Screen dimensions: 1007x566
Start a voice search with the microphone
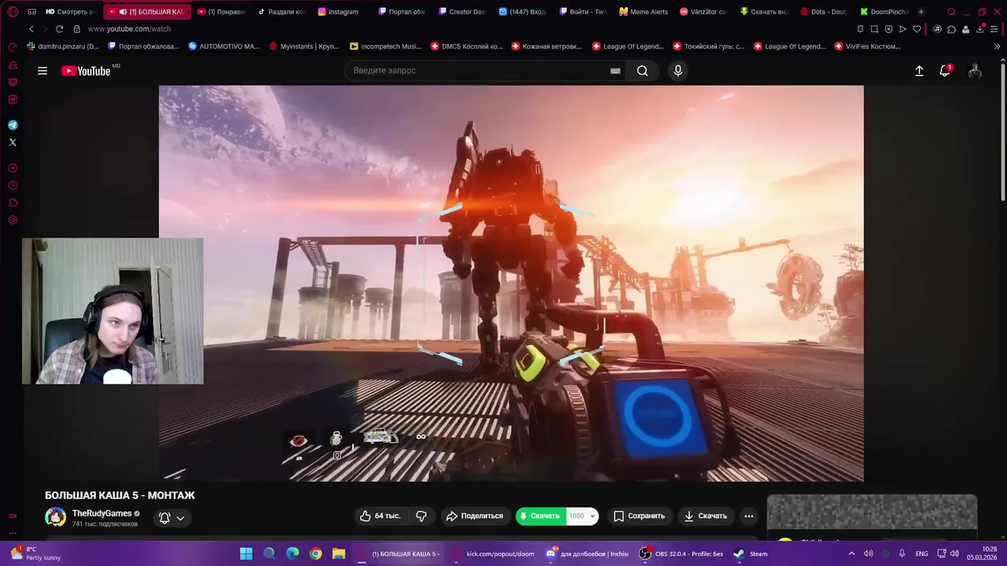pyautogui.click(x=678, y=71)
